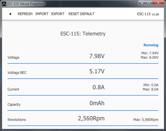Click the app logo icon in title bar
The width and height of the screenshot is (166, 131).
(4, 4)
